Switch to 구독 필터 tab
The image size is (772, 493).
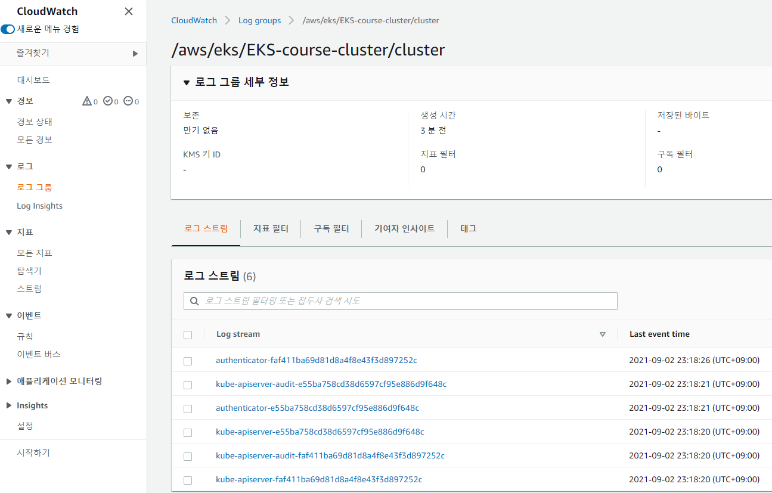331,228
